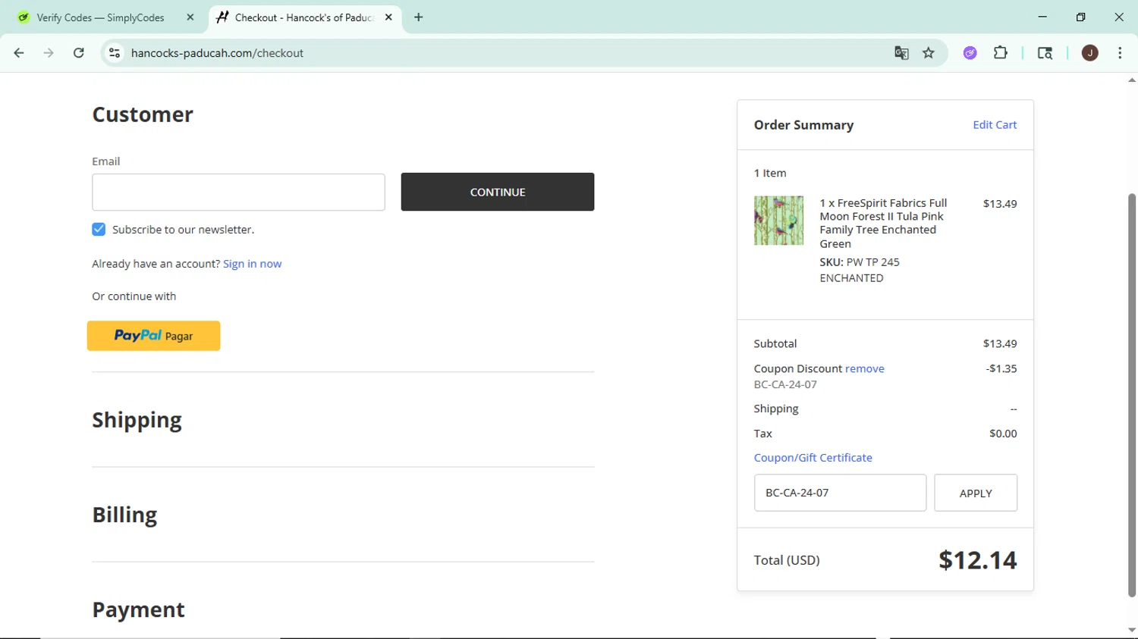The width and height of the screenshot is (1138, 639).
Task: Click the scrollbar up arrow
Action: (x=1132, y=80)
